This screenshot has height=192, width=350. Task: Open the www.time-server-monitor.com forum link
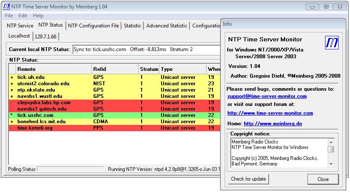click(x=270, y=113)
